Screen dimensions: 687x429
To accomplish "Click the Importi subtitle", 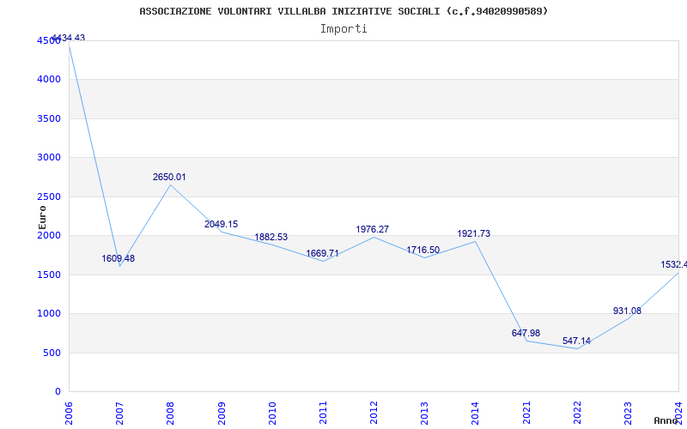I will click(x=343, y=29).
